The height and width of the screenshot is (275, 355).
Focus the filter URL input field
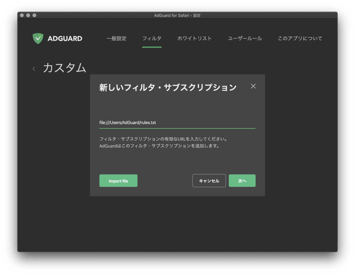click(177, 123)
